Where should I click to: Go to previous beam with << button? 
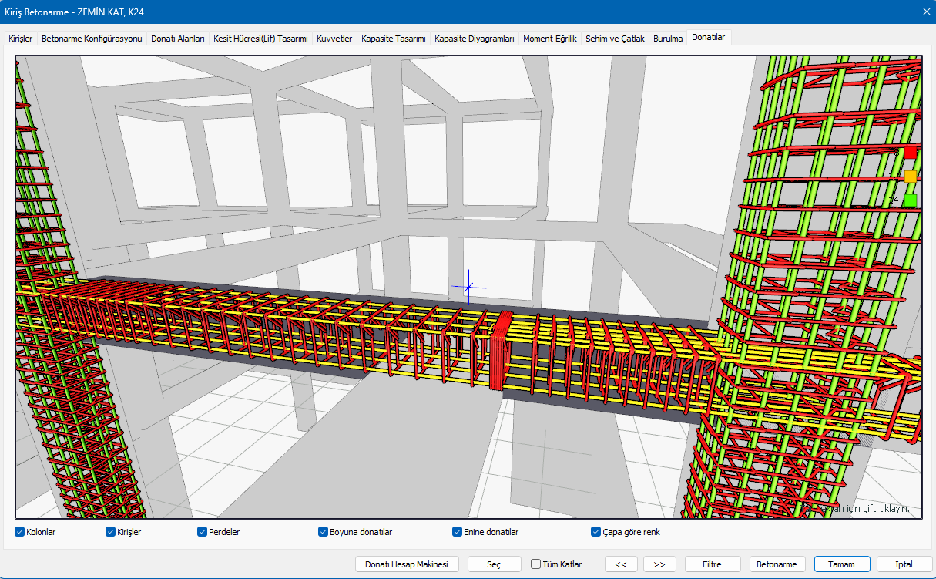pos(621,564)
